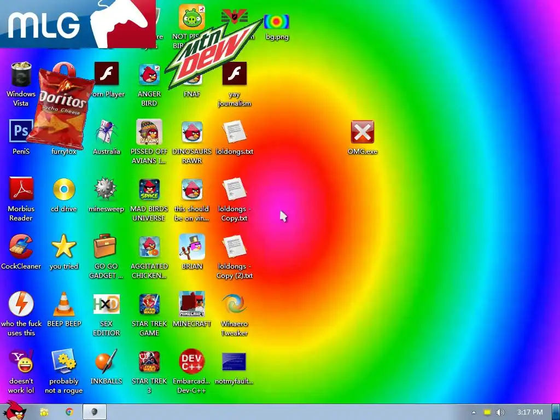Screen dimensions: 560x420
Task: Launch Google Chrome from the taskbar
Action: (x=69, y=412)
